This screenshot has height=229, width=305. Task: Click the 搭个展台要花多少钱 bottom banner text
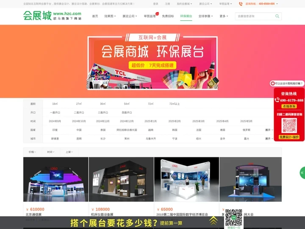tap(114, 223)
